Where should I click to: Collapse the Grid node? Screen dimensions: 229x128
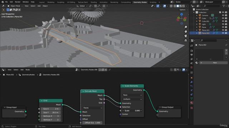pyautogui.click(x=42, y=101)
